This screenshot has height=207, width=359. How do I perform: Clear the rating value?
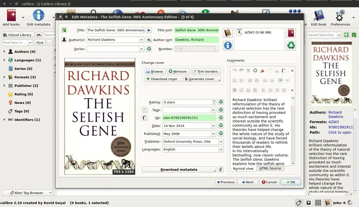[221, 102]
